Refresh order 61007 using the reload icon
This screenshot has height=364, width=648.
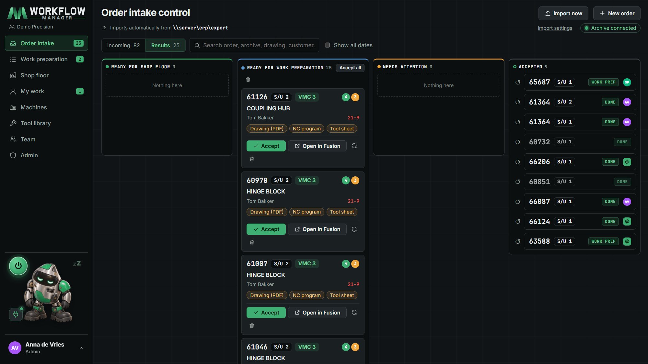[x=354, y=313]
